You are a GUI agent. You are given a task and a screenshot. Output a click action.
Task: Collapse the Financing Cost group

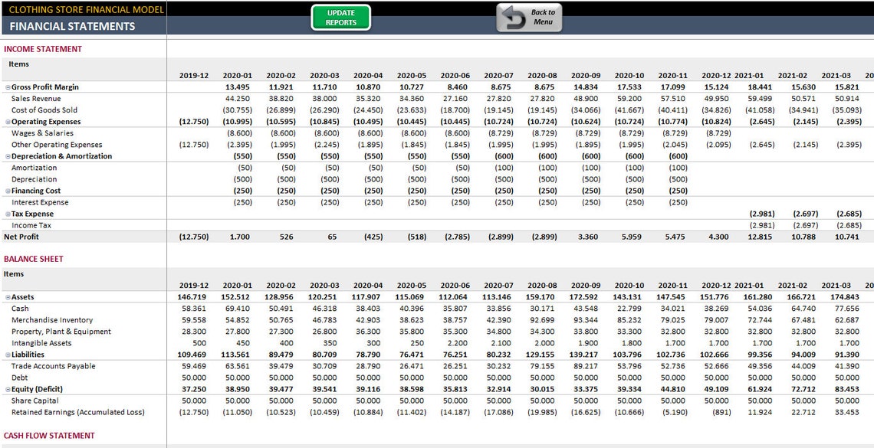click(7, 190)
